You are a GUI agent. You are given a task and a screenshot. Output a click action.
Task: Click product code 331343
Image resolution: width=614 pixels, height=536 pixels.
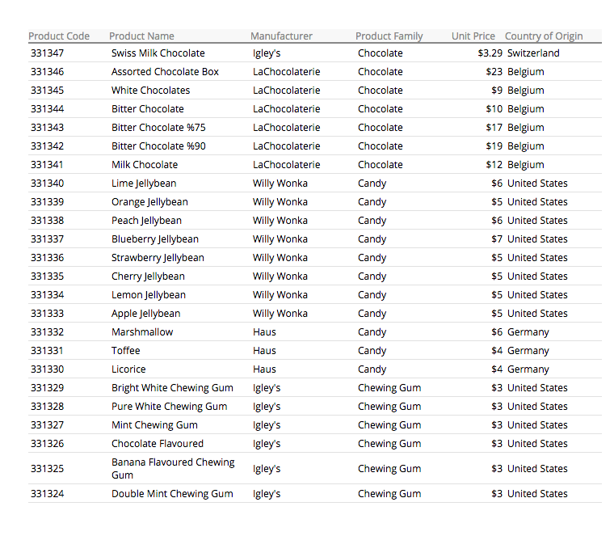[x=48, y=128]
